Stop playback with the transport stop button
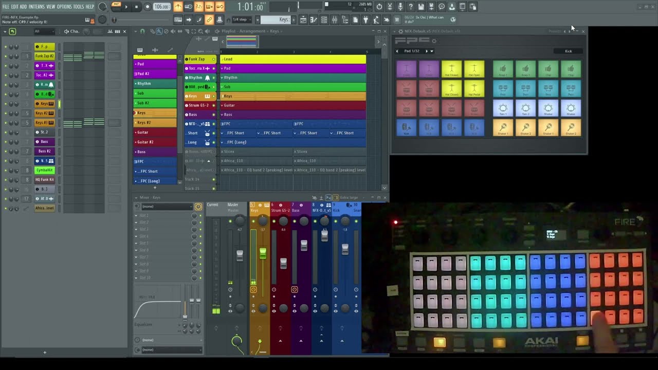Screen dimensions: 658x370 click(136, 7)
